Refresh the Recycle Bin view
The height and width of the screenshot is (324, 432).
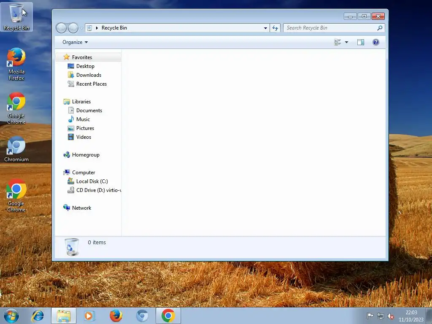pyautogui.click(x=275, y=28)
